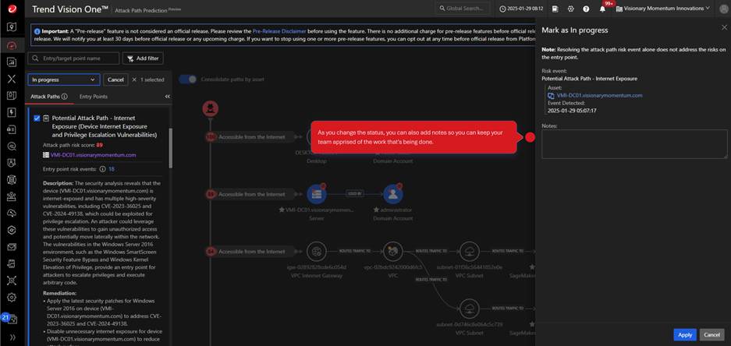The width and height of the screenshot is (731, 346).
Task: Click the VPC Internet Gateway node
Action: tap(317, 251)
